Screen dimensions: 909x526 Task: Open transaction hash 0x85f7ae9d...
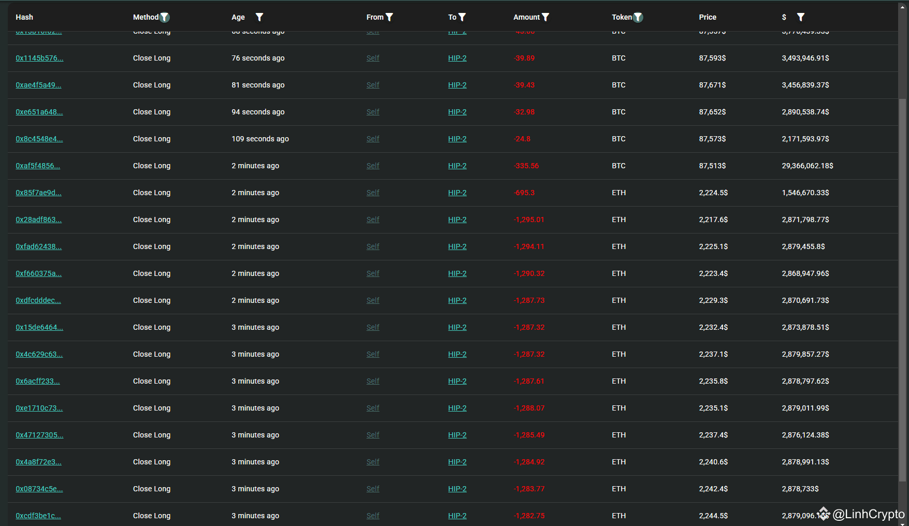click(x=38, y=193)
